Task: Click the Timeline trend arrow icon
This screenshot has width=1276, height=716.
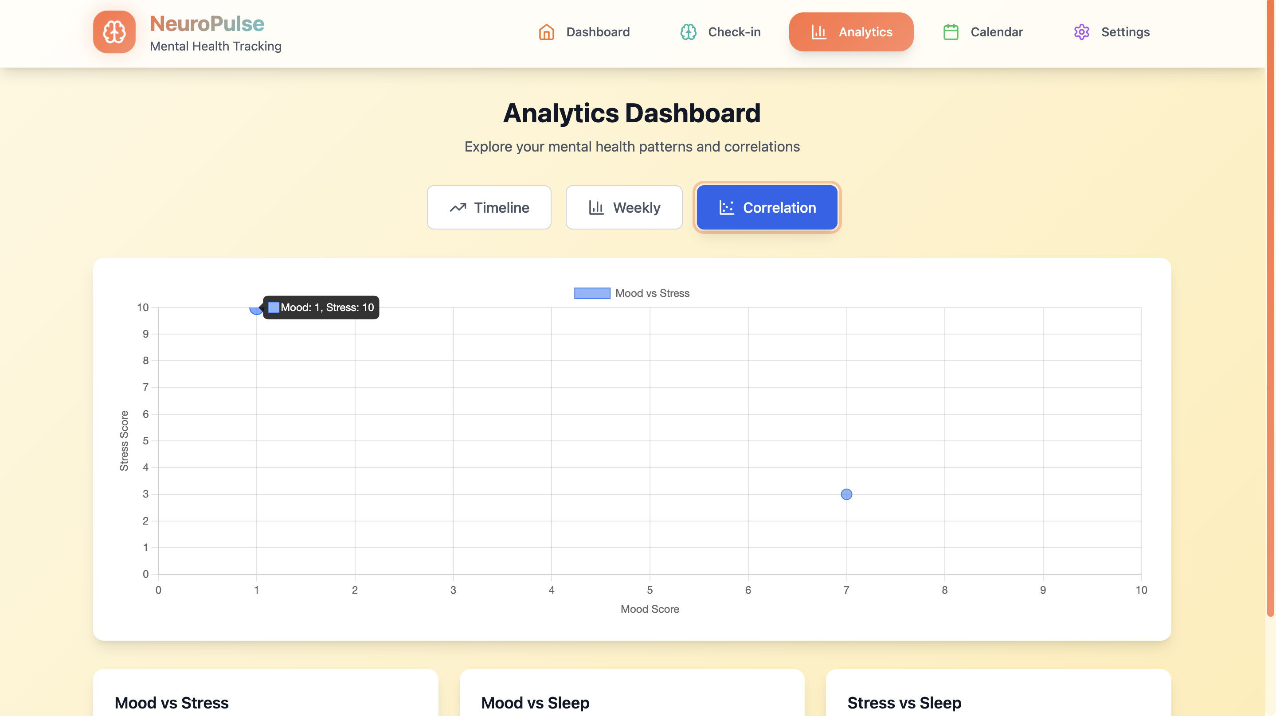Action: (x=458, y=207)
